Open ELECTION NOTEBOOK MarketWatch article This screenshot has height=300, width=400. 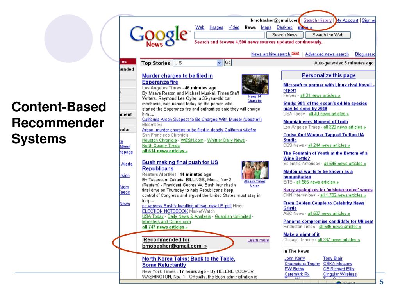point(165,211)
